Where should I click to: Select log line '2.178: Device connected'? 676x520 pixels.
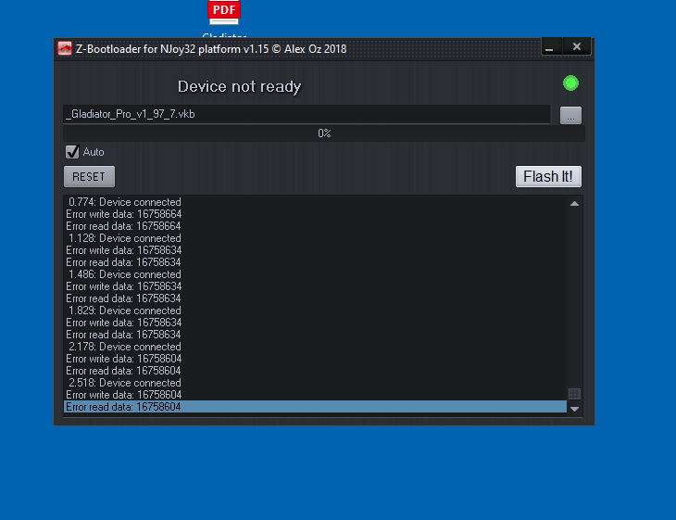[x=315, y=347]
